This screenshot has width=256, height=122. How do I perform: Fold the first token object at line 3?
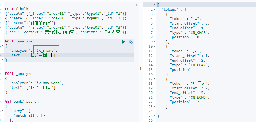[x=154, y=14]
